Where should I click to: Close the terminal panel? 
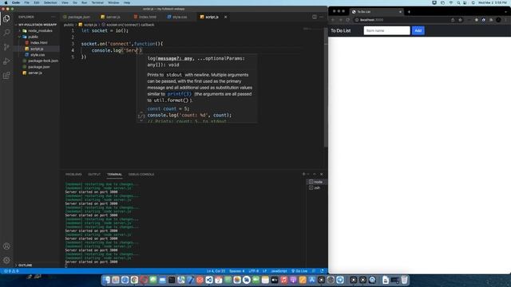[322, 174]
